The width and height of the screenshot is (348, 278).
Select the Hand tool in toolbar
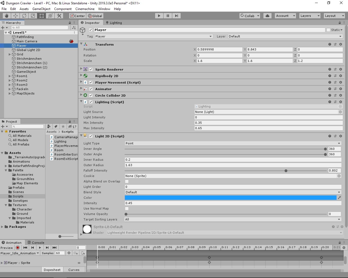(x=7, y=16)
